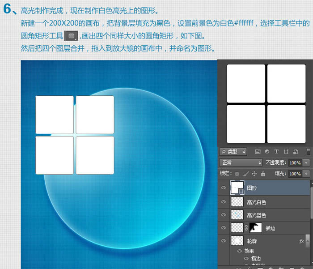The image size is (313, 269).
Task: Lock position move-arrows icon
Action: pyautogui.click(x=254, y=174)
